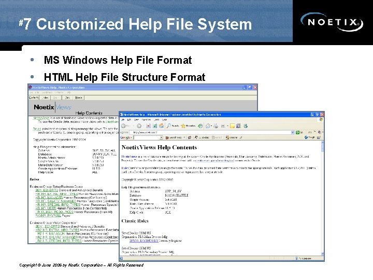The image size is (373, 280).
Task: Open the View menu in Internet Explorer
Action: point(137,120)
